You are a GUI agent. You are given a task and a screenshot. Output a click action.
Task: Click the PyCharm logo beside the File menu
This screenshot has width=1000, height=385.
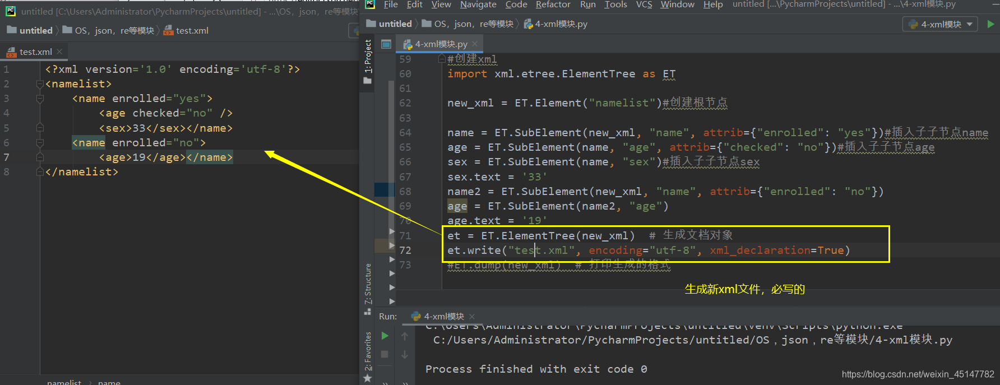click(370, 4)
